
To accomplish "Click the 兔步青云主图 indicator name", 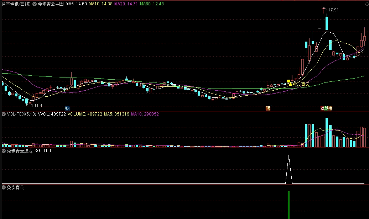I will (x=51, y=4).
